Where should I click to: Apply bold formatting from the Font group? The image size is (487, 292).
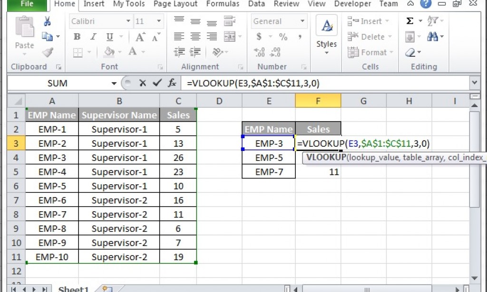pyautogui.click(x=77, y=36)
